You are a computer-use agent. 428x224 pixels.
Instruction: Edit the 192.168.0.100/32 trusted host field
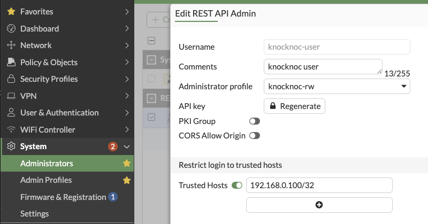tap(319, 186)
